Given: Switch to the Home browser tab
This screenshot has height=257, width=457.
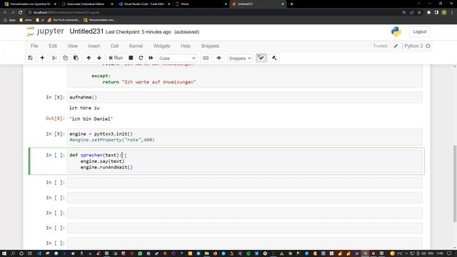Looking at the screenshot, I should (x=201, y=4).
